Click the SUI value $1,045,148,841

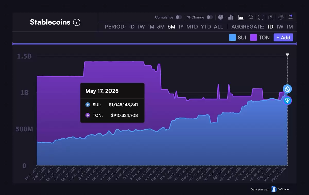pyautogui.click(x=123, y=105)
